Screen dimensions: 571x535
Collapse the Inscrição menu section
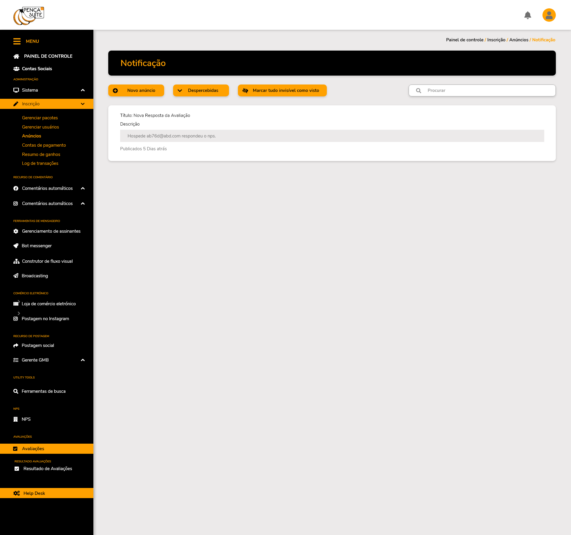pos(83,104)
